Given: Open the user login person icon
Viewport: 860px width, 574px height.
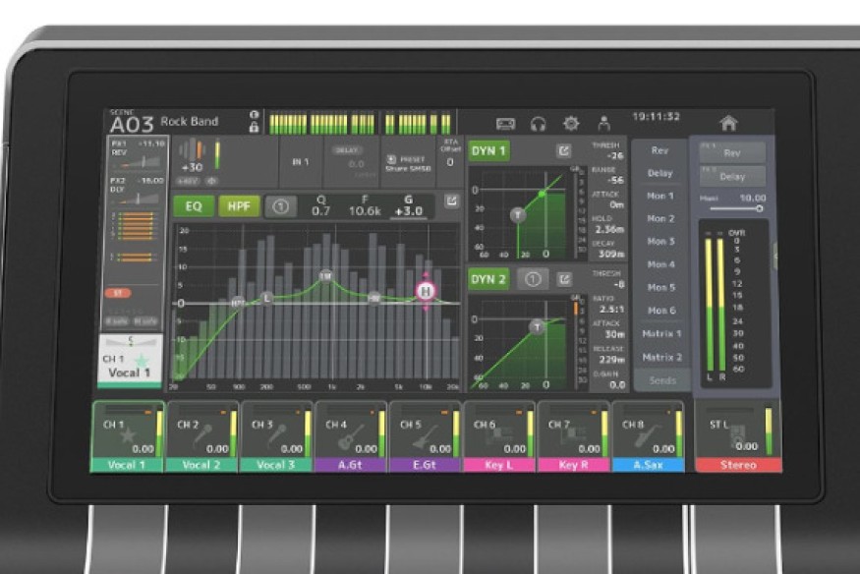Looking at the screenshot, I should [603, 124].
